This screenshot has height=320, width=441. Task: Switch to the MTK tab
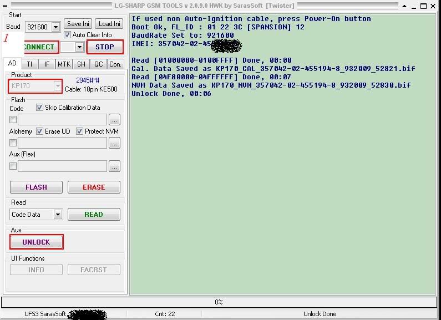[x=64, y=64]
